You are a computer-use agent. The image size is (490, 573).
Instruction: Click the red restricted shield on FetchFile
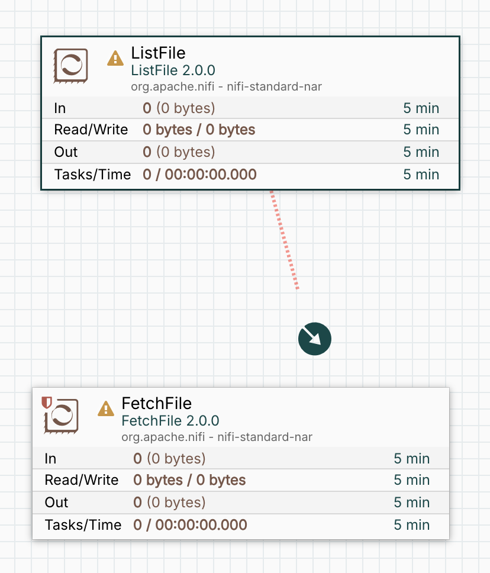[47, 403]
